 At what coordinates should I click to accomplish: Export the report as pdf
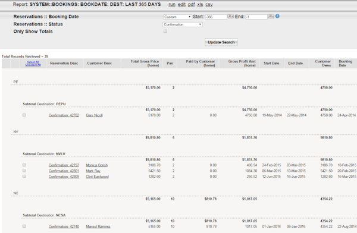tap(191, 4)
